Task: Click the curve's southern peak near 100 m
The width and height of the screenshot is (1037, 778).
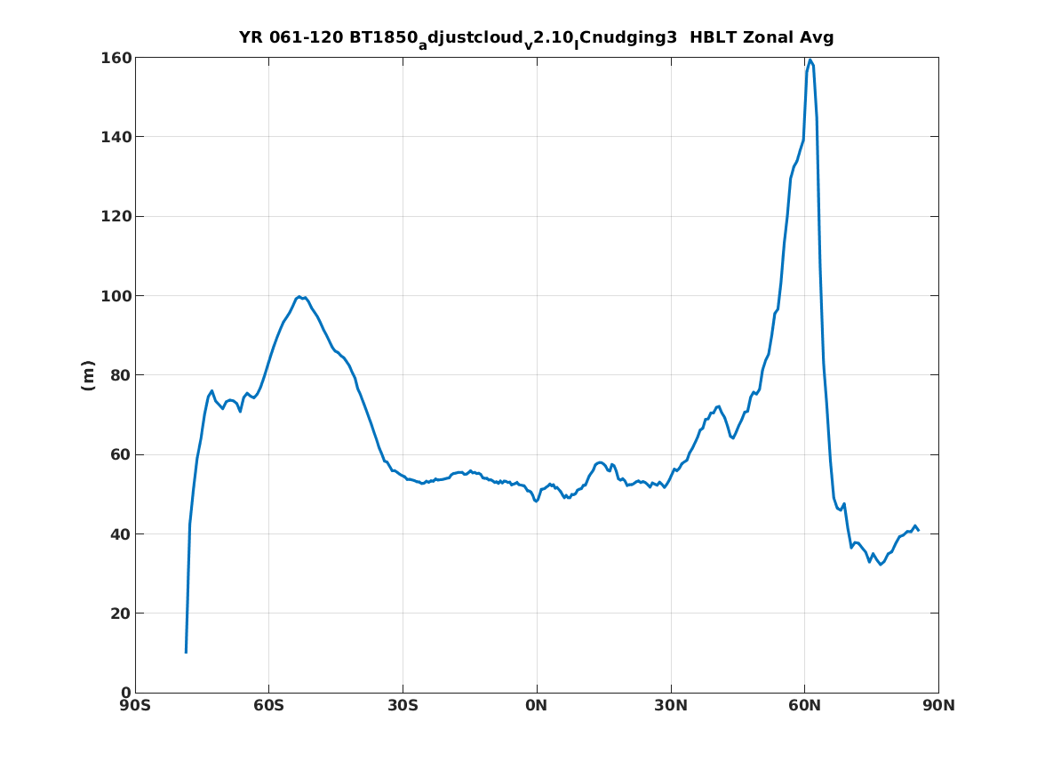Action: coord(299,297)
